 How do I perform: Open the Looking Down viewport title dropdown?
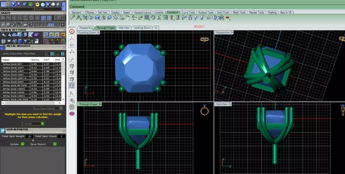(x=99, y=33)
